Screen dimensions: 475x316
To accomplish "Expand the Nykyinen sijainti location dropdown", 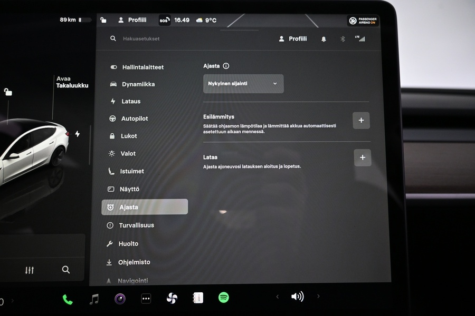I will pos(243,84).
